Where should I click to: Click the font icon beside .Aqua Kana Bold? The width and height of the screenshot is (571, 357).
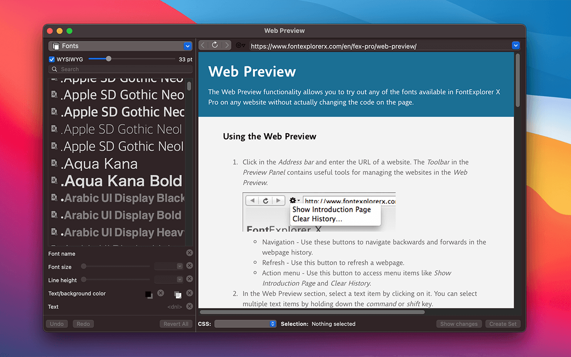click(55, 181)
